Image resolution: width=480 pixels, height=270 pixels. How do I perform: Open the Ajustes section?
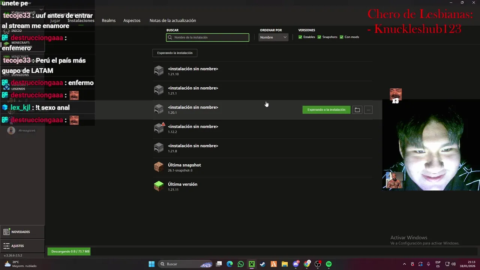coord(22,246)
